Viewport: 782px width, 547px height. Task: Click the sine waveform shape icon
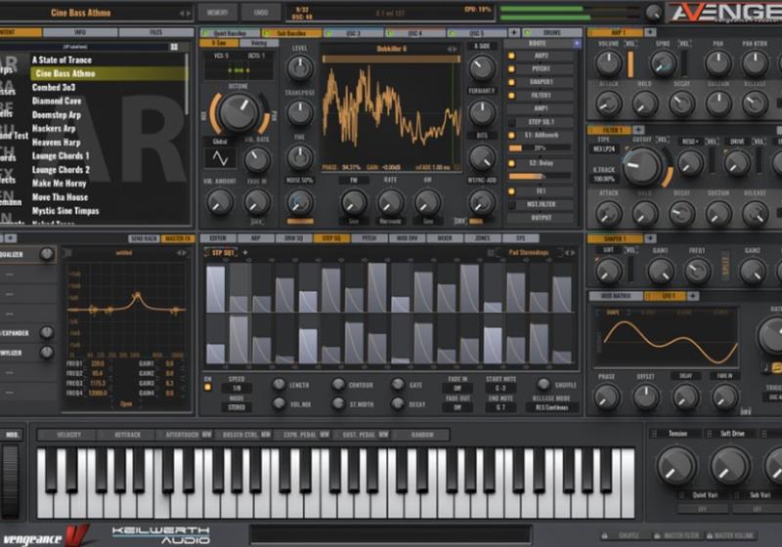(x=220, y=156)
